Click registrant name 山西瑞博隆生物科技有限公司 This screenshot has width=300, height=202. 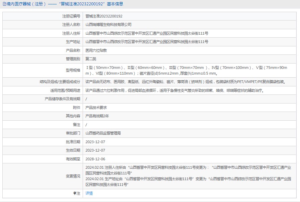(109, 25)
